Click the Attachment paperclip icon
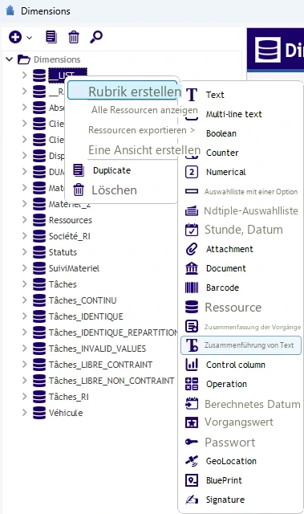The height and width of the screenshot is (514, 304). [x=192, y=249]
